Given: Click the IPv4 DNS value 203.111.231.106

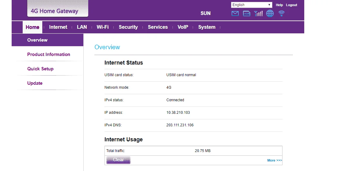Looking at the screenshot, I should pos(180,125).
